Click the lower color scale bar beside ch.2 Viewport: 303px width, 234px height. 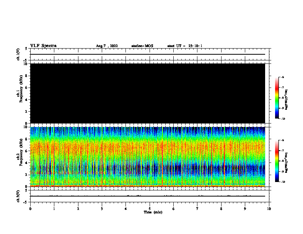277,161
